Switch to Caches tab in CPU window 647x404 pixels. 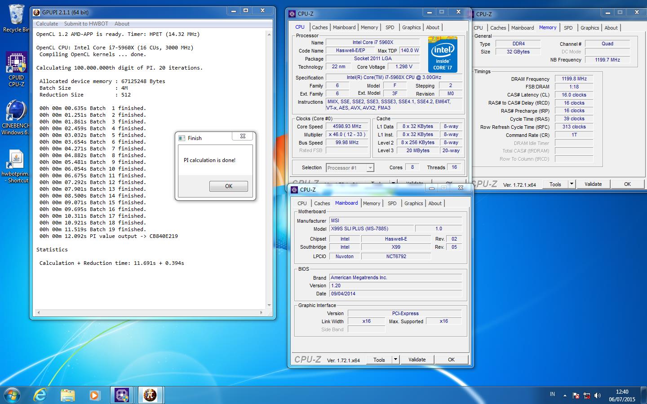pyautogui.click(x=320, y=27)
